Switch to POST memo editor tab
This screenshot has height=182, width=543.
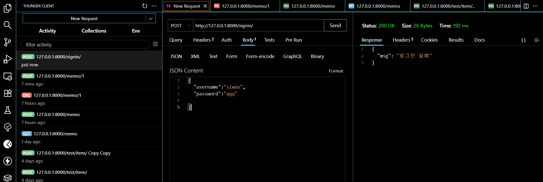coord(313,6)
